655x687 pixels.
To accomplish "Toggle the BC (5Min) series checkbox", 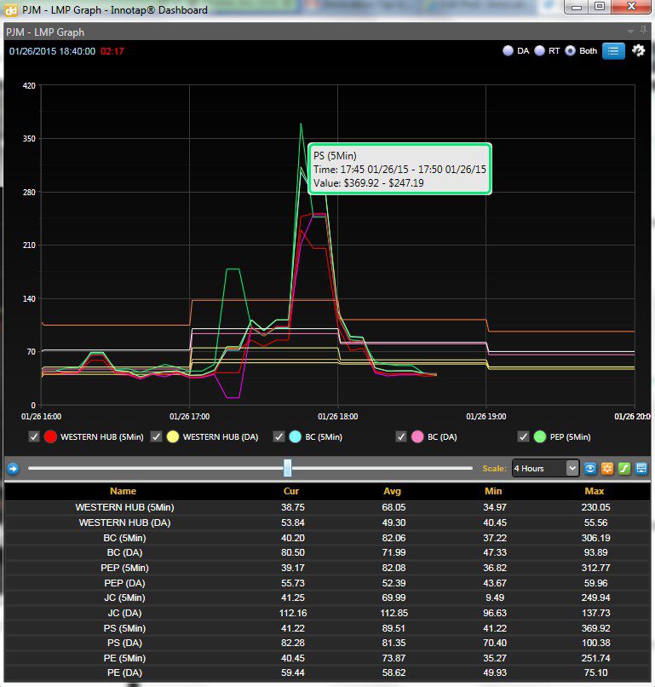I will pyautogui.click(x=279, y=436).
